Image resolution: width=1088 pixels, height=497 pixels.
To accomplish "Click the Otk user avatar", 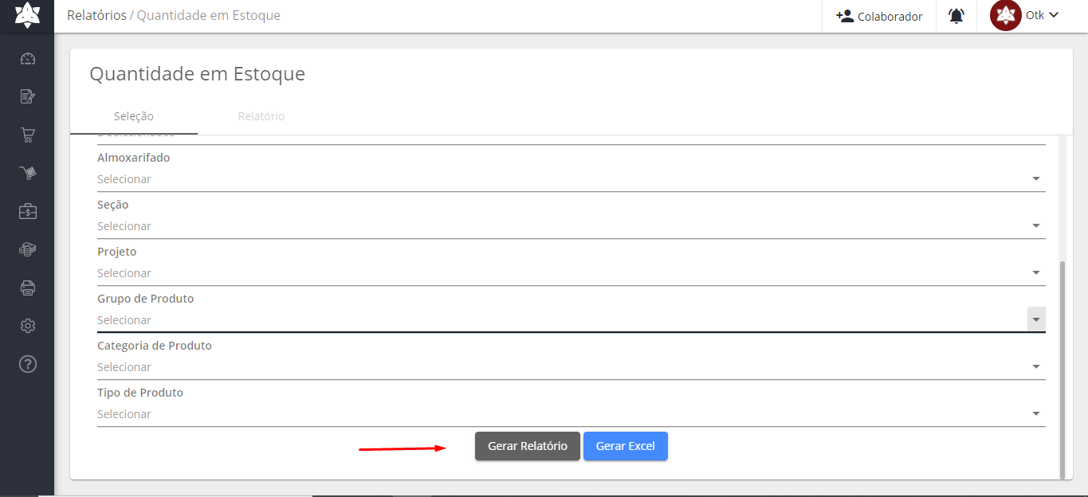I will (x=1006, y=15).
